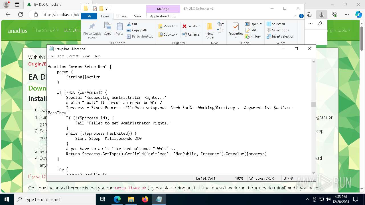Screen dimensions: 365x205
Task: Switch to Explorer Share tab
Action: [x=122, y=16]
